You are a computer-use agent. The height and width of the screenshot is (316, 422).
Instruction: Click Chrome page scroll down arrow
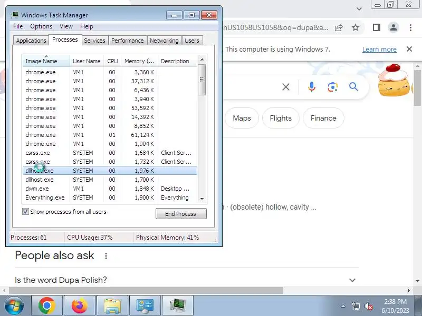417,281
